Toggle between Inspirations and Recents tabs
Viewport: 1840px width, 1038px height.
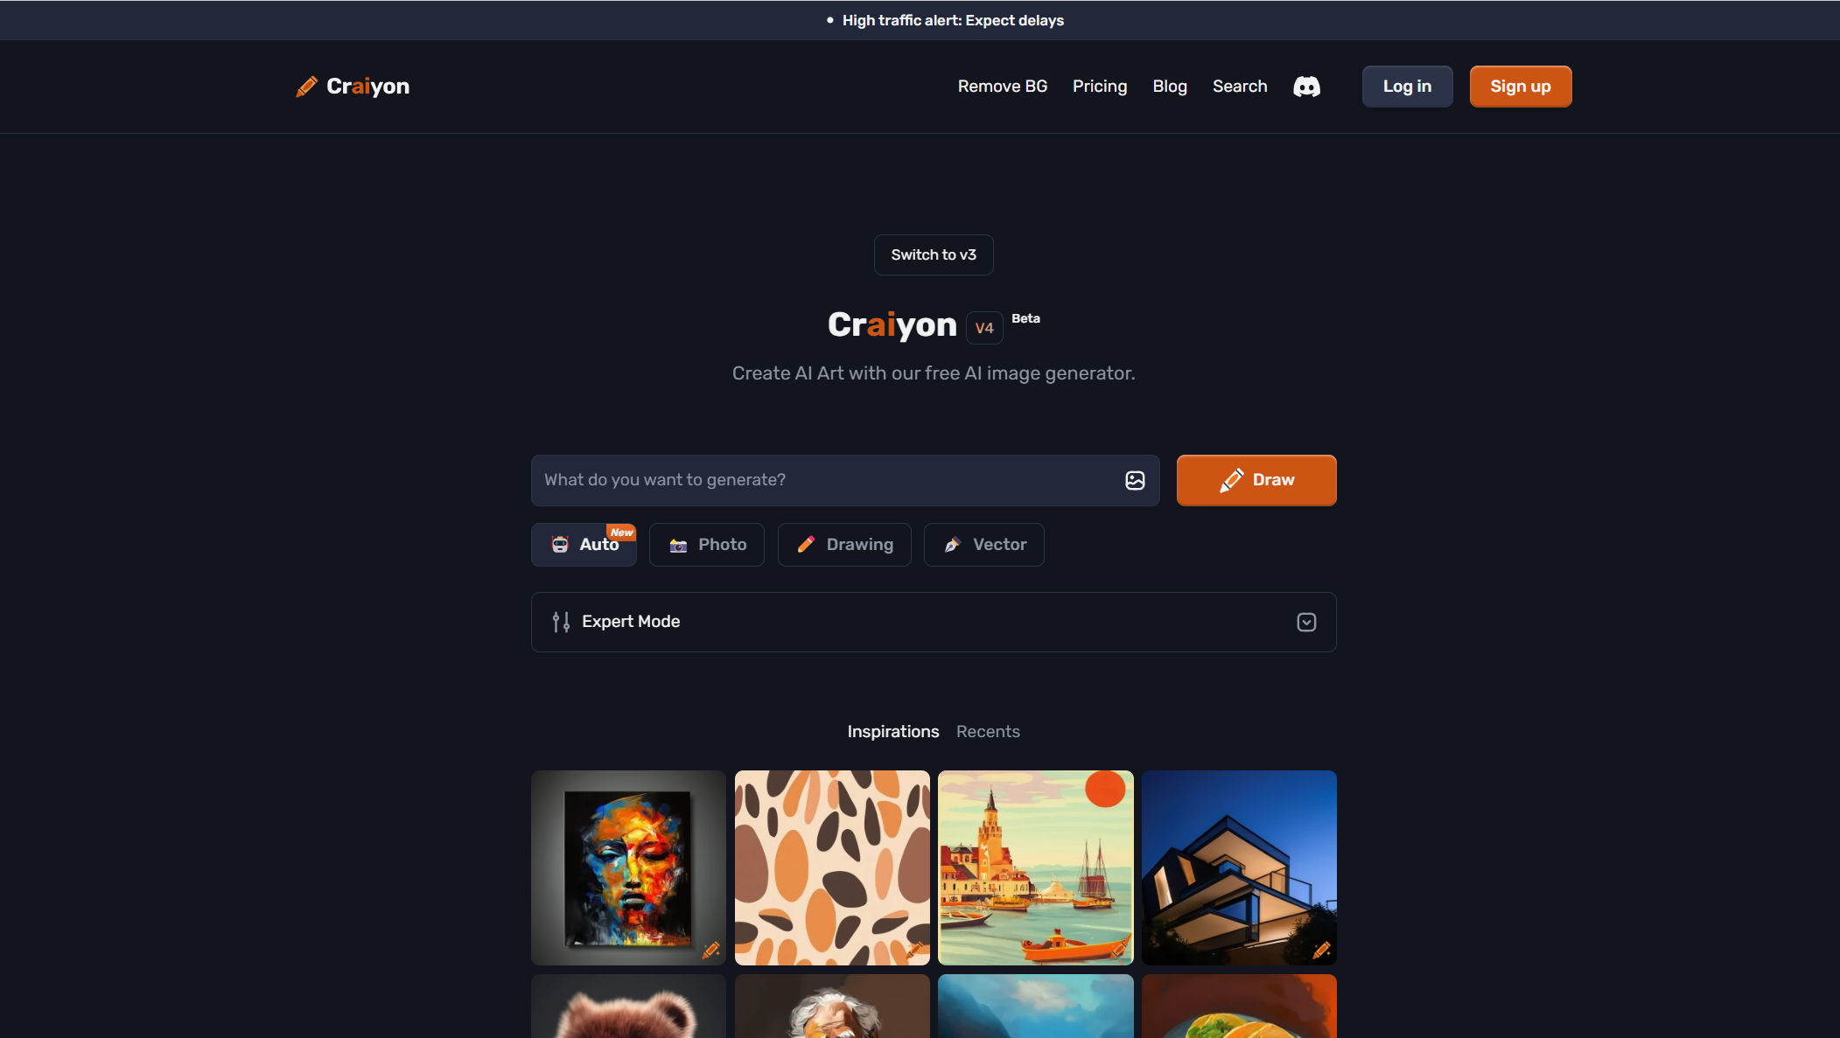988,731
